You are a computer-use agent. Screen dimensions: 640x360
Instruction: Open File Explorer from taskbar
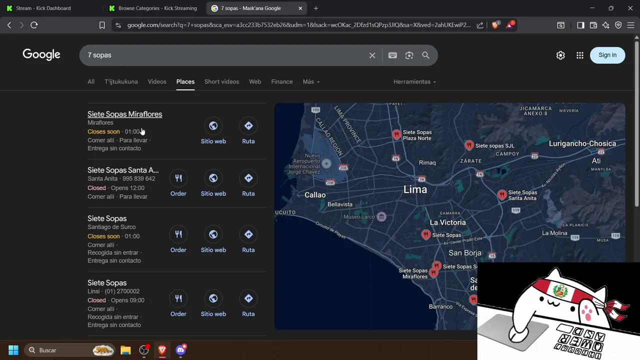point(125,350)
